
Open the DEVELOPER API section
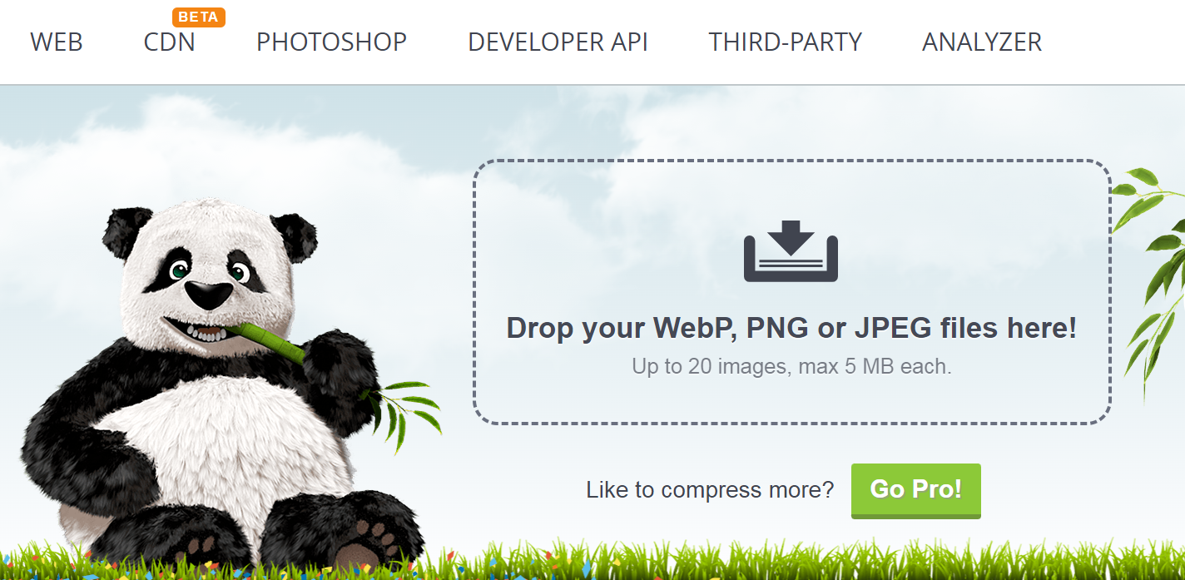click(x=558, y=42)
